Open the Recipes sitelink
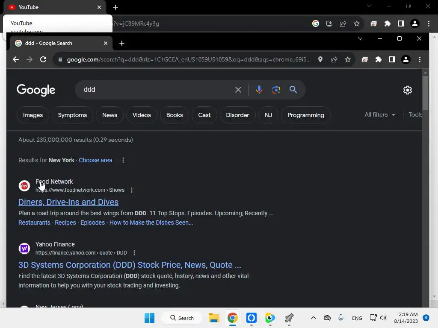438x328 pixels. (x=65, y=223)
